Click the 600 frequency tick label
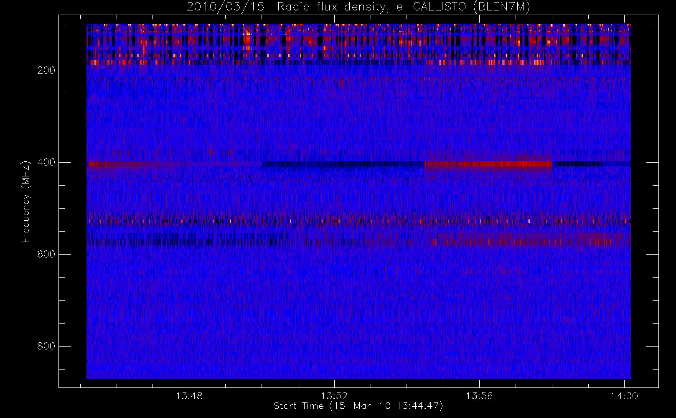 click(x=46, y=254)
